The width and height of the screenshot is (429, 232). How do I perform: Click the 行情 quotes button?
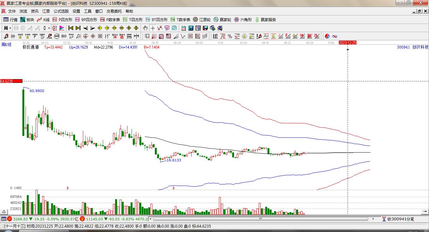click(10, 20)
